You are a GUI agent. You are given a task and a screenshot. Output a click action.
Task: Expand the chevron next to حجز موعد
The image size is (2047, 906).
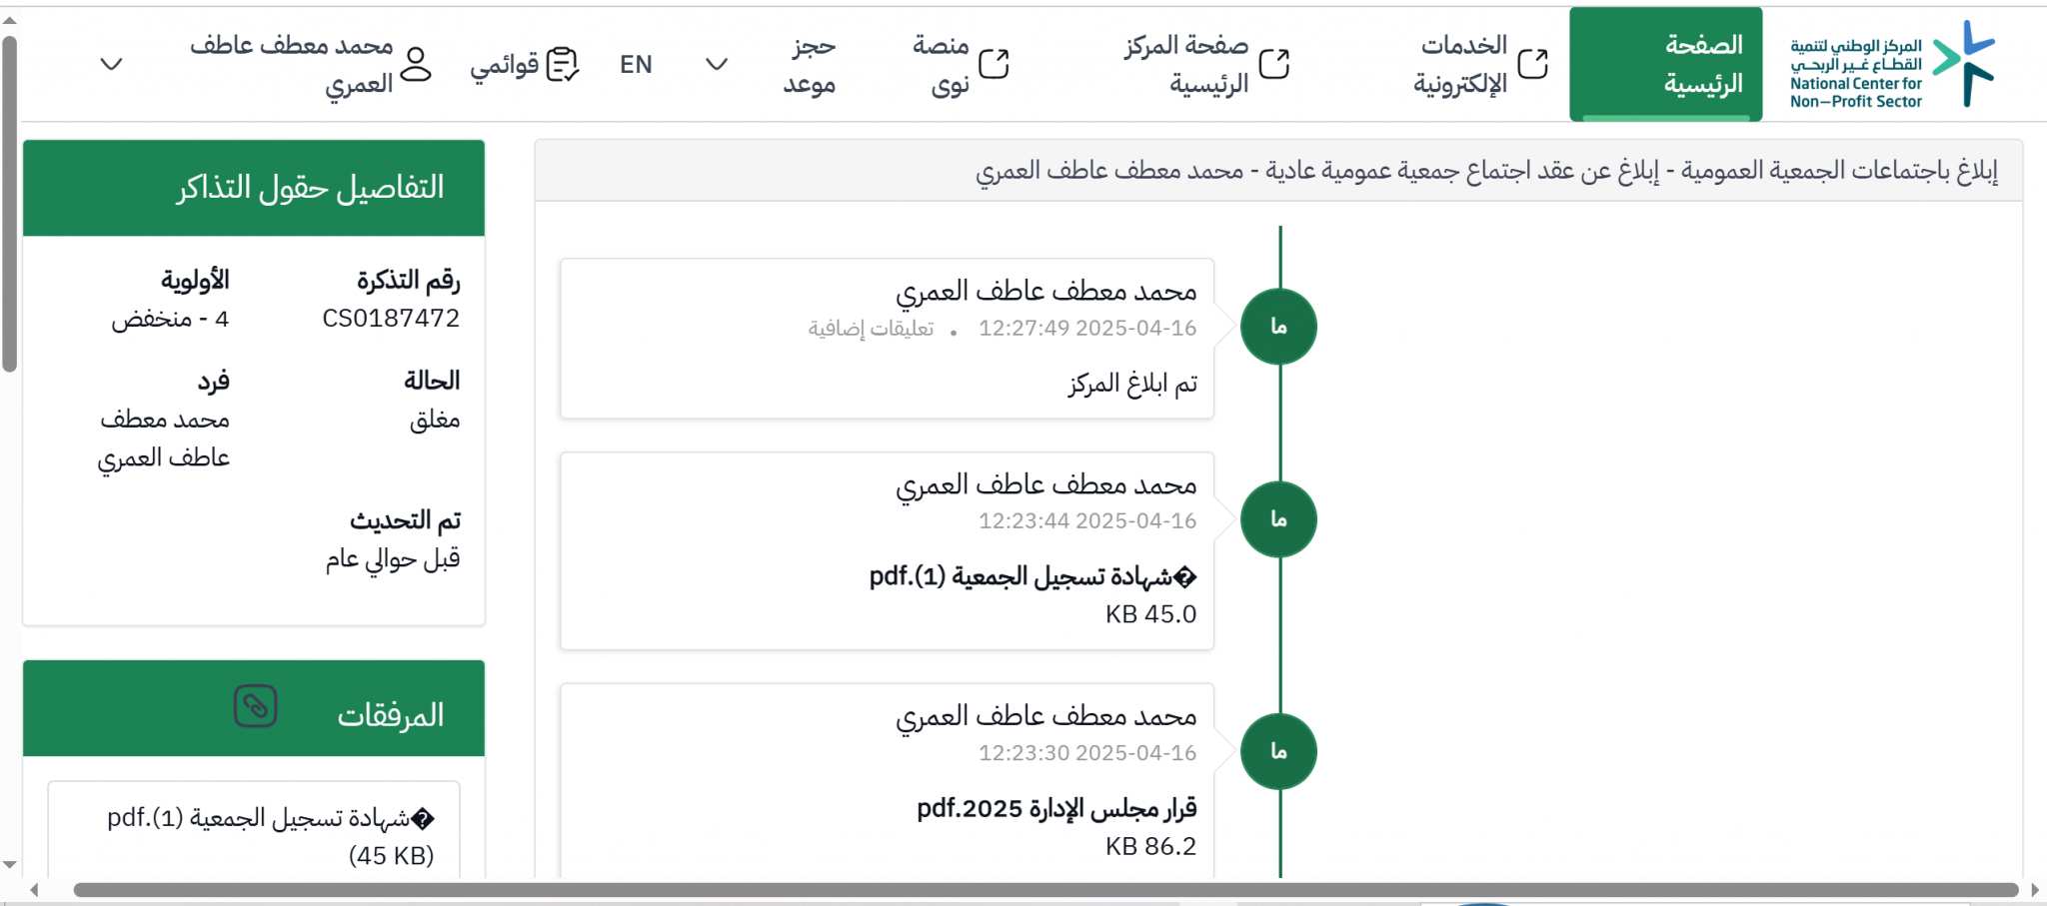717,64
